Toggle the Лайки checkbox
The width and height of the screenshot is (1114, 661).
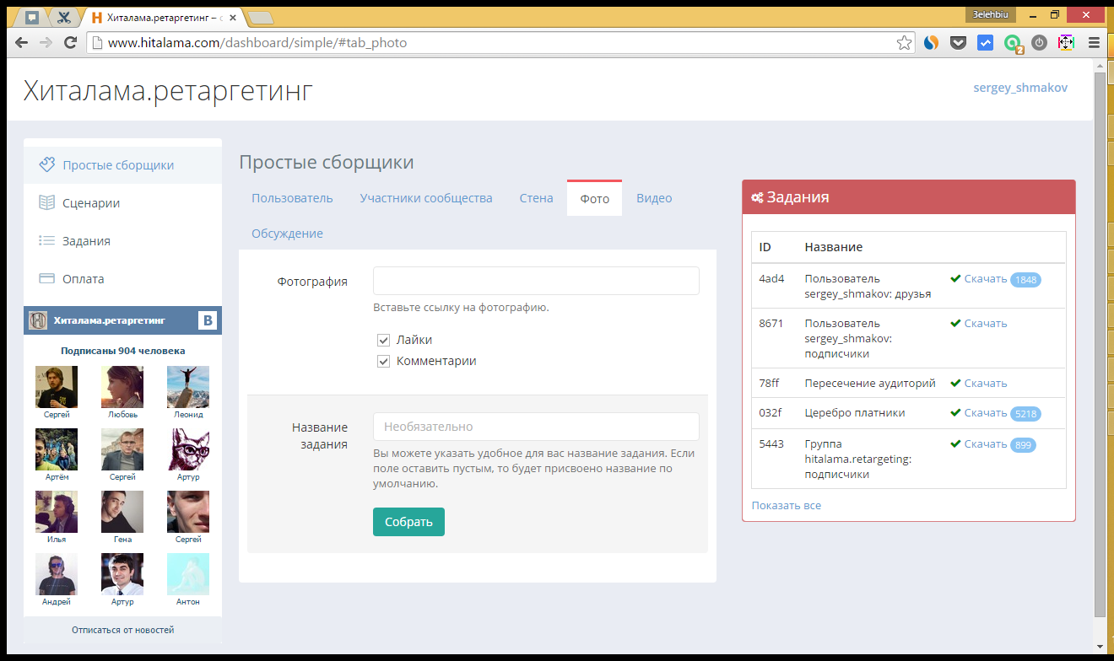click(384, 340)
